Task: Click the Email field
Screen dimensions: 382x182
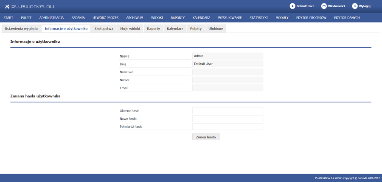Action: [x=228, y=88]
